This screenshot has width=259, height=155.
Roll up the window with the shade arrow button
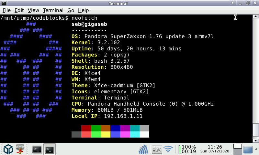[232, 3]
